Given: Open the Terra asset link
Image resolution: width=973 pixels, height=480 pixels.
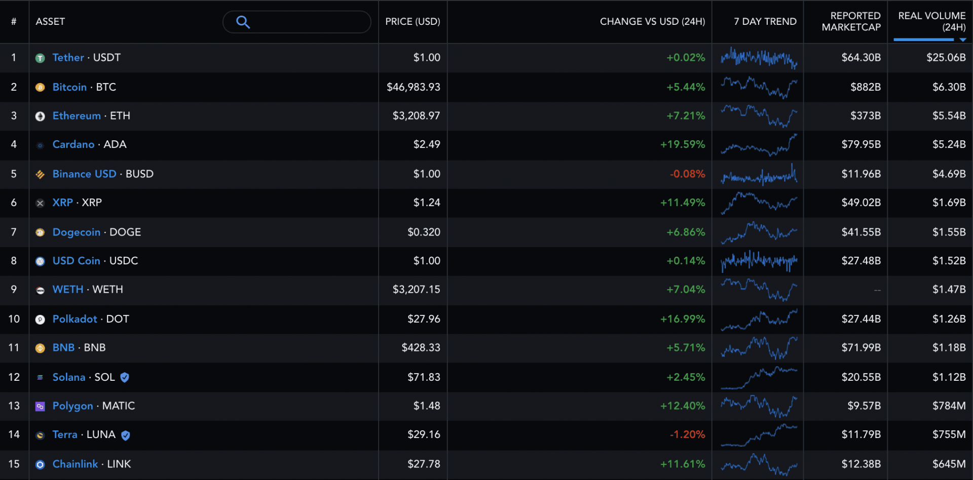Looking at the screenshot, I should pos(65,435).
